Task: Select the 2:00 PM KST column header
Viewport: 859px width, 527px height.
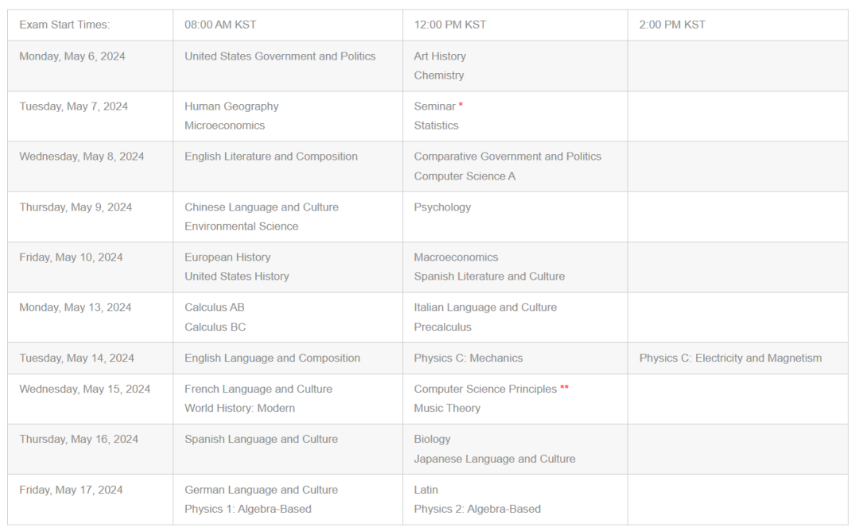Action: [672, 25]
